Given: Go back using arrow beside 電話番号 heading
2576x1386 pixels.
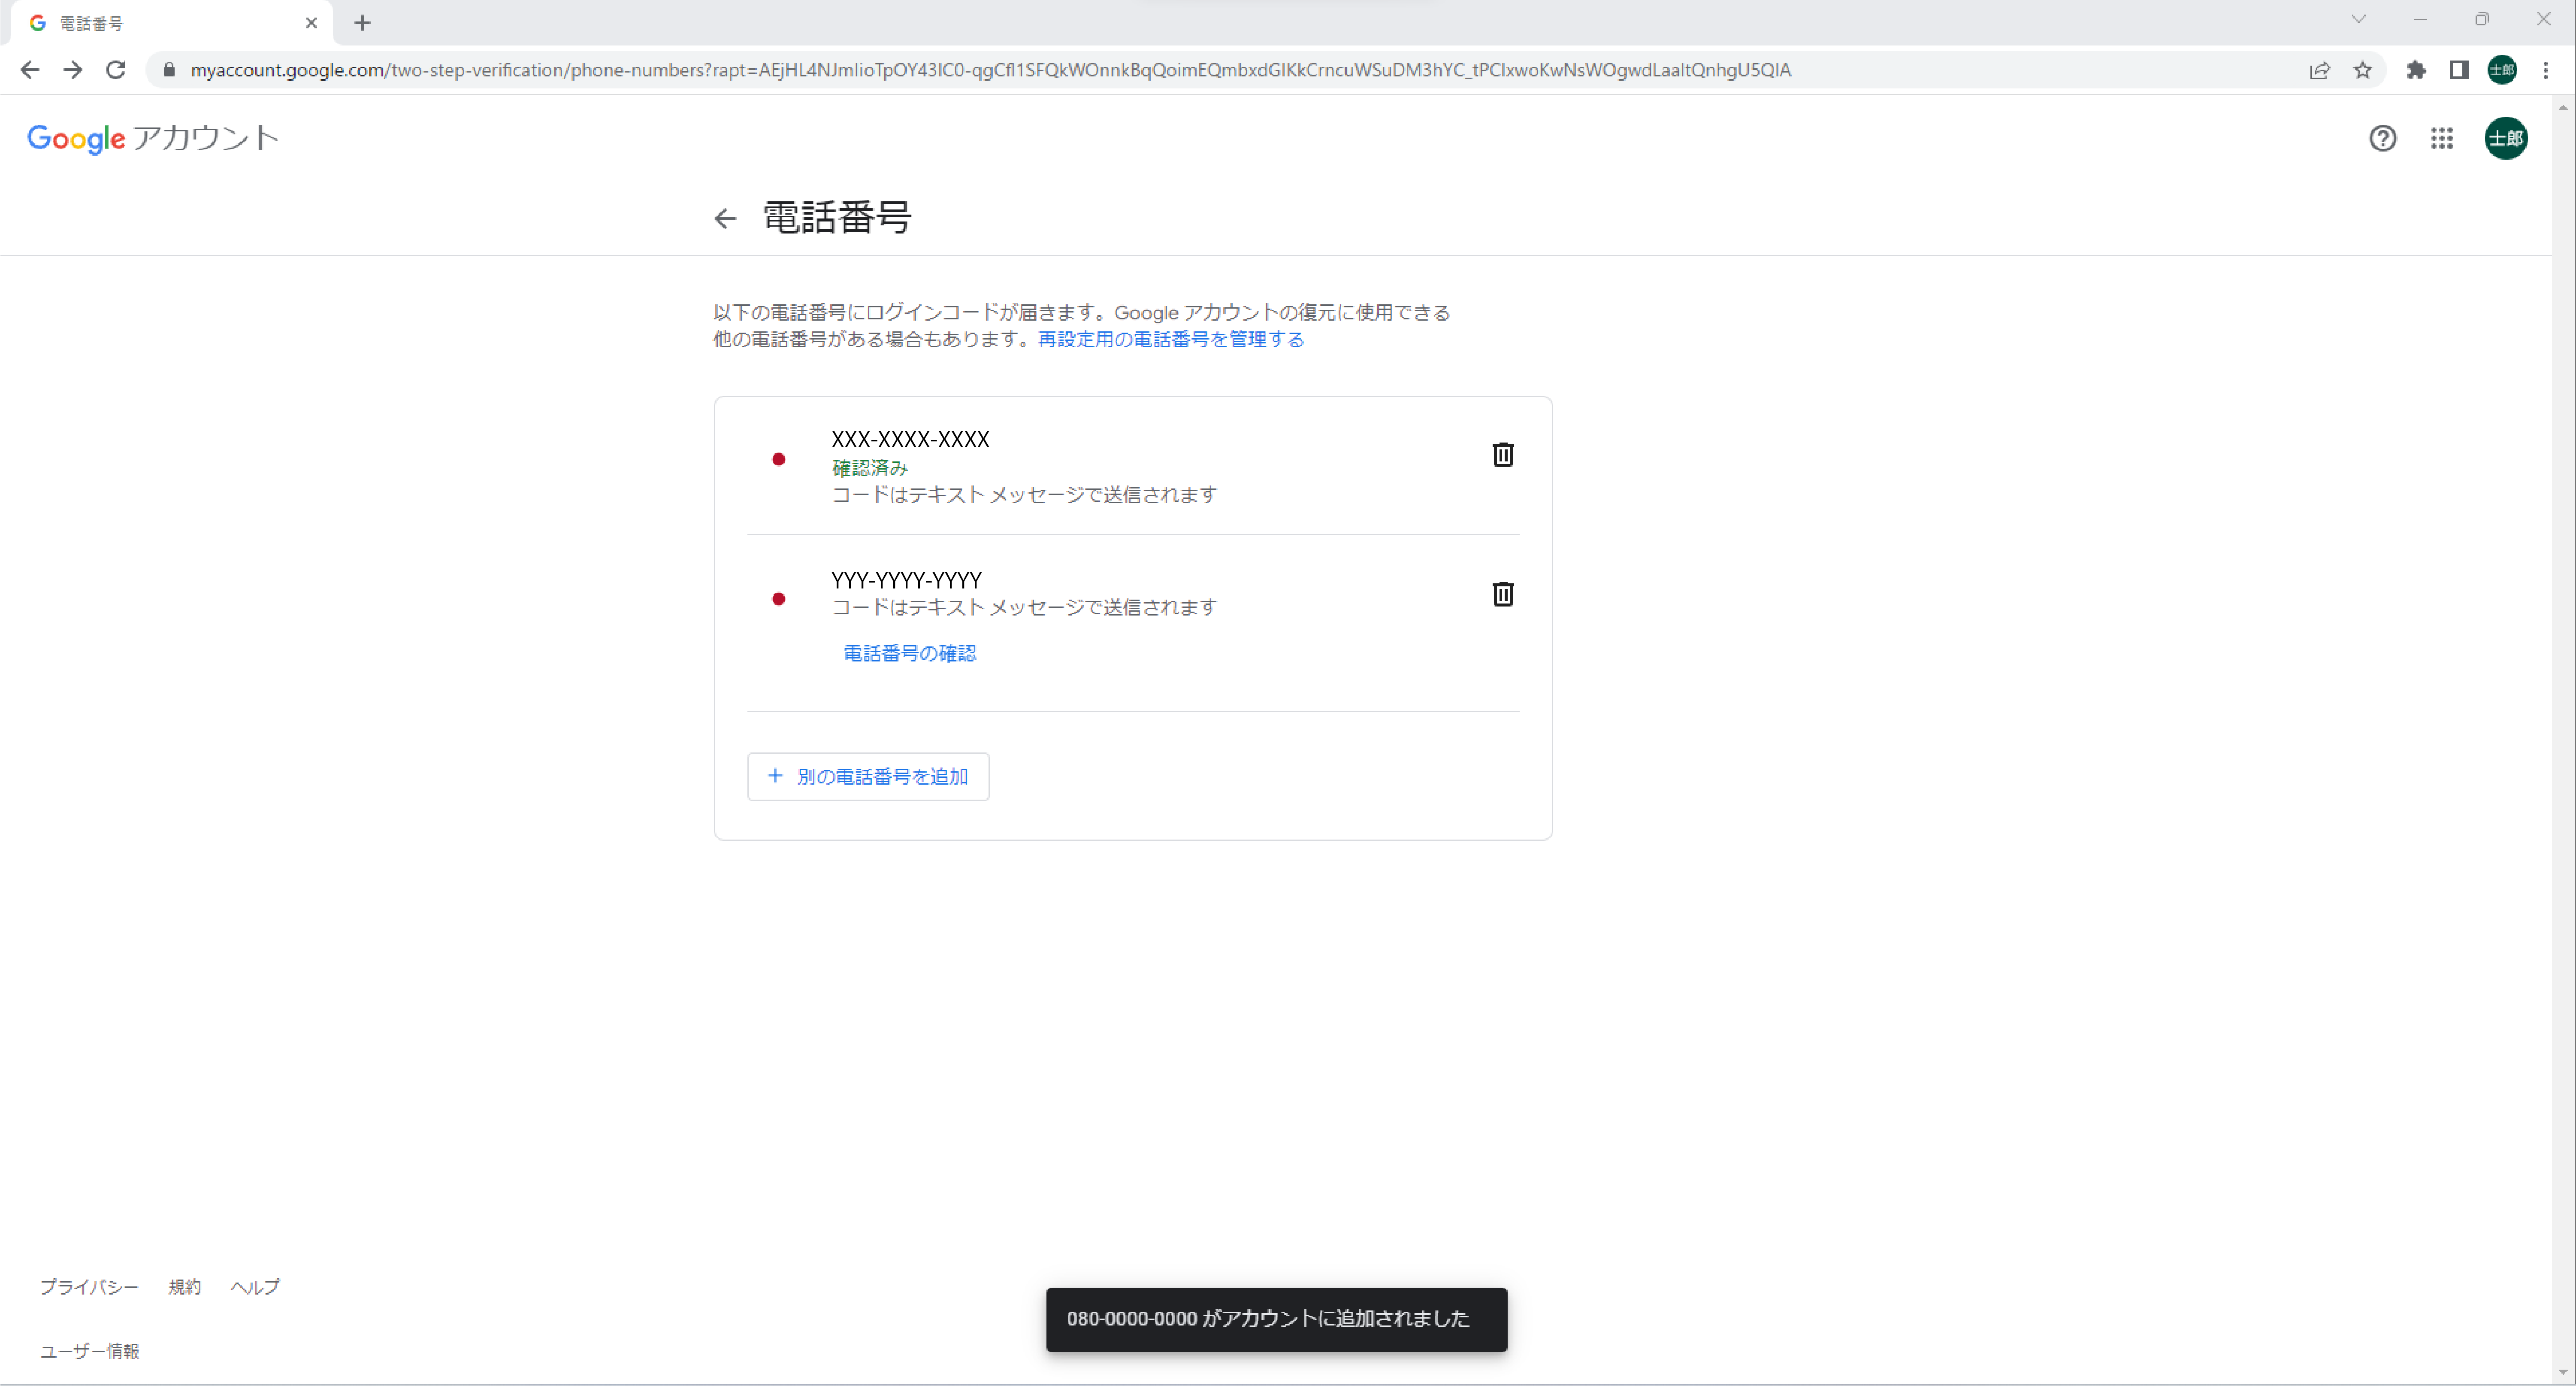Looking at the screenshot, I should [x=725, y=218].
